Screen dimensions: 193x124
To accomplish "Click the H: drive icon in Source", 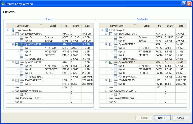I will (26, 73).
